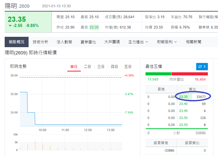Click the large 23.35 current price
The image size is (218, 156).
point(17,19)
